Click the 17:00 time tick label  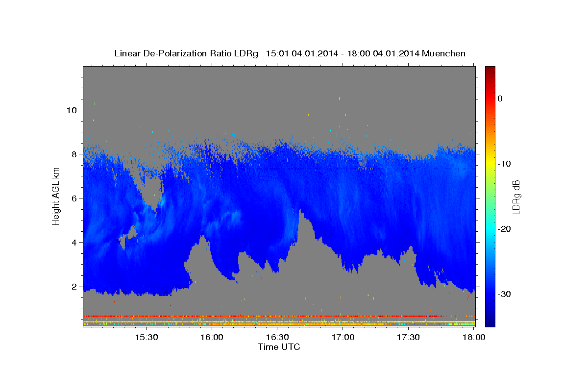343,337
